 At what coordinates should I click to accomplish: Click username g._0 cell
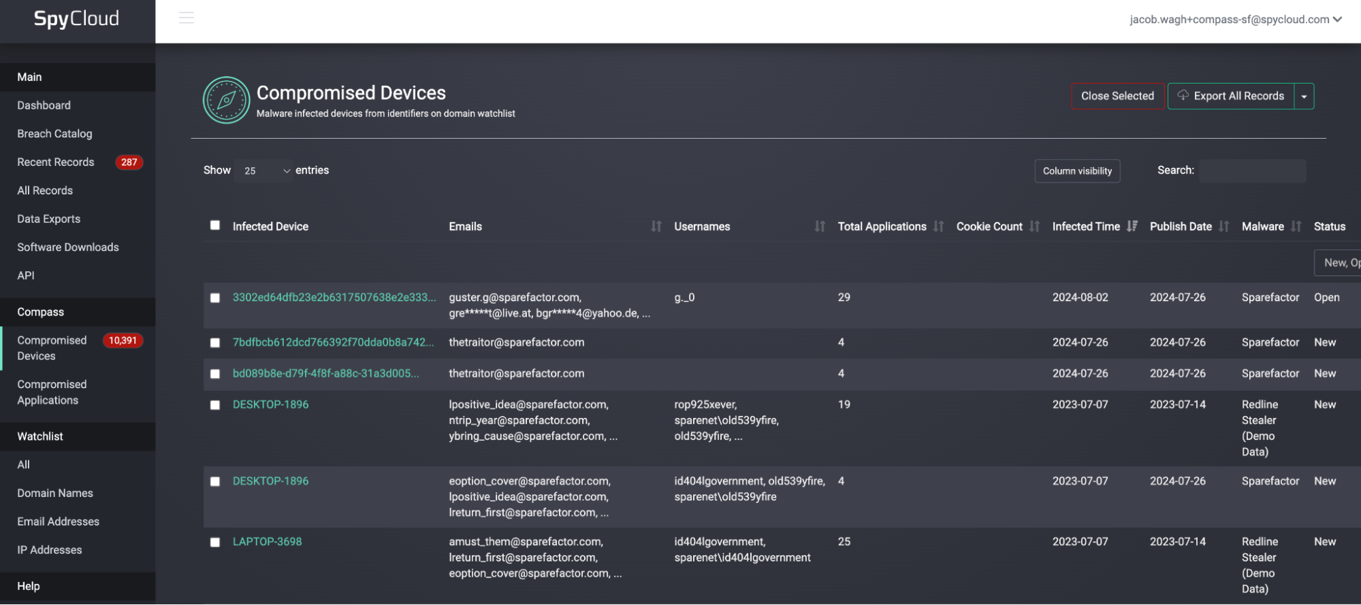[x=684, y=298]
